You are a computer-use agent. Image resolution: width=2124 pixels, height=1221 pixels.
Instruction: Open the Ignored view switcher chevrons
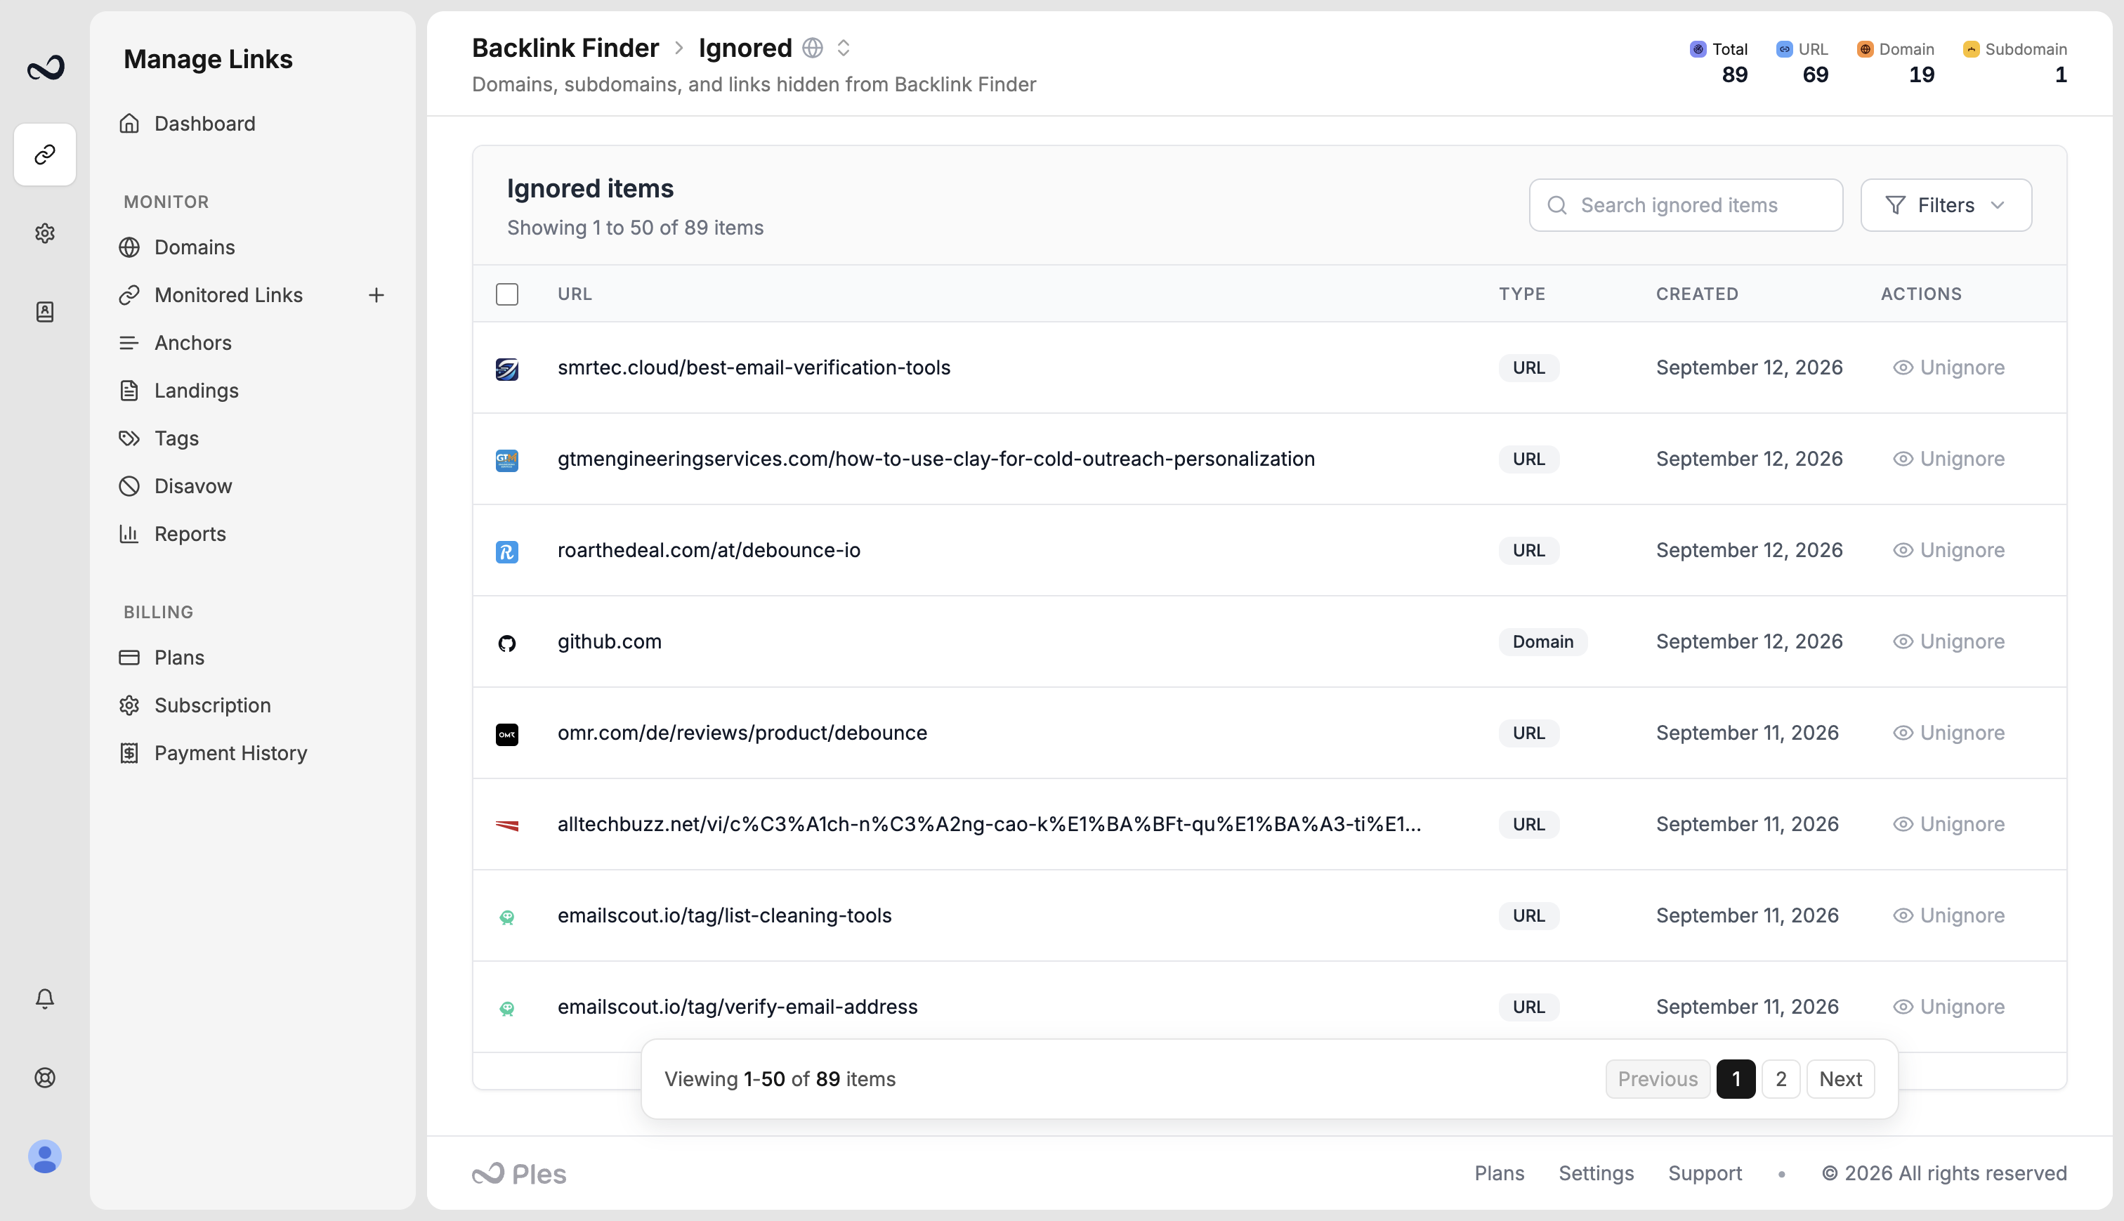(x=844, y=48)
